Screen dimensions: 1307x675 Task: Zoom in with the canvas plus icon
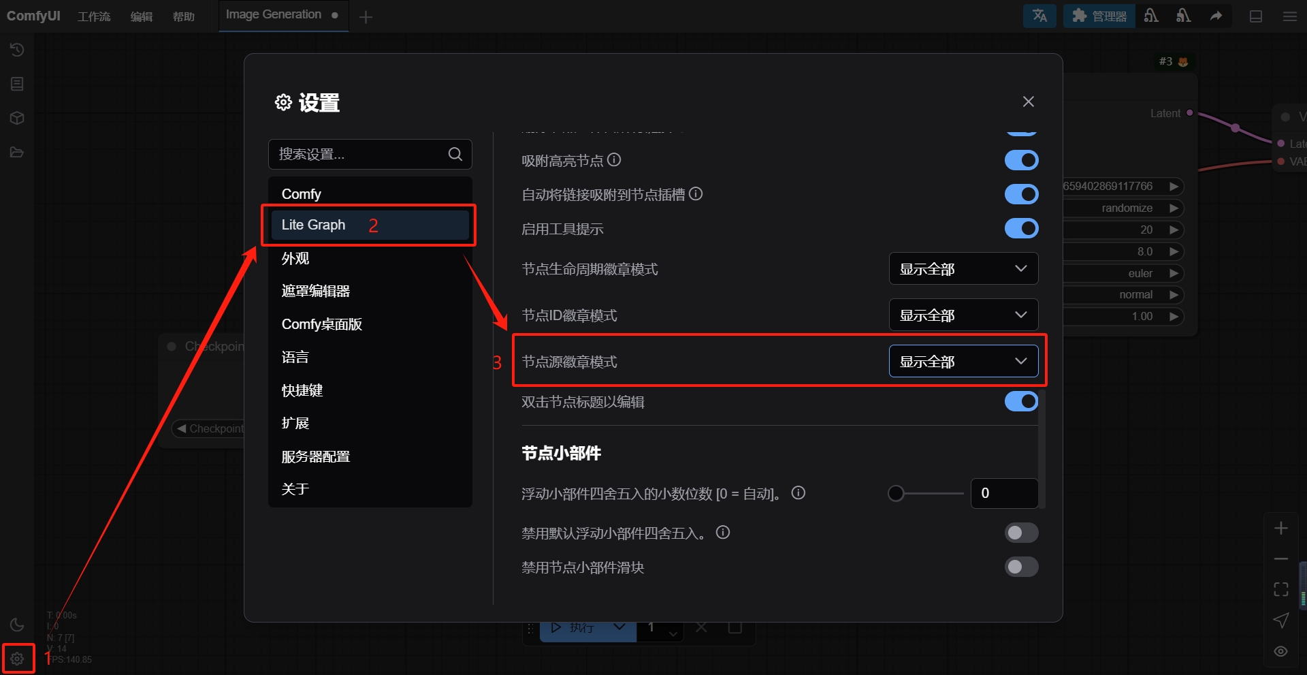click(1281, 528)
